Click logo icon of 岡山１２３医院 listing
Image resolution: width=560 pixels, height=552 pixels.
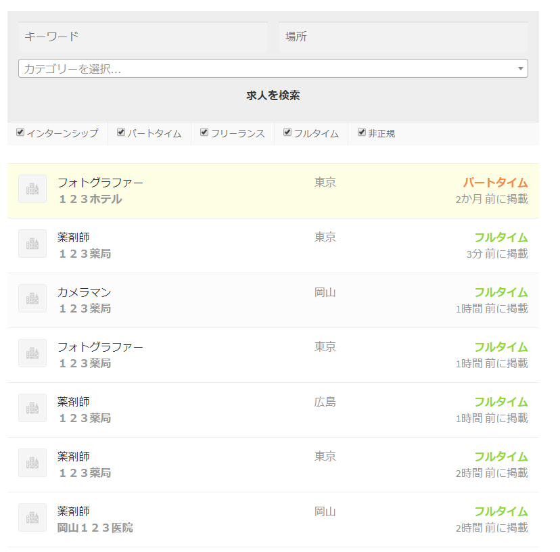[x=32, y=517]
